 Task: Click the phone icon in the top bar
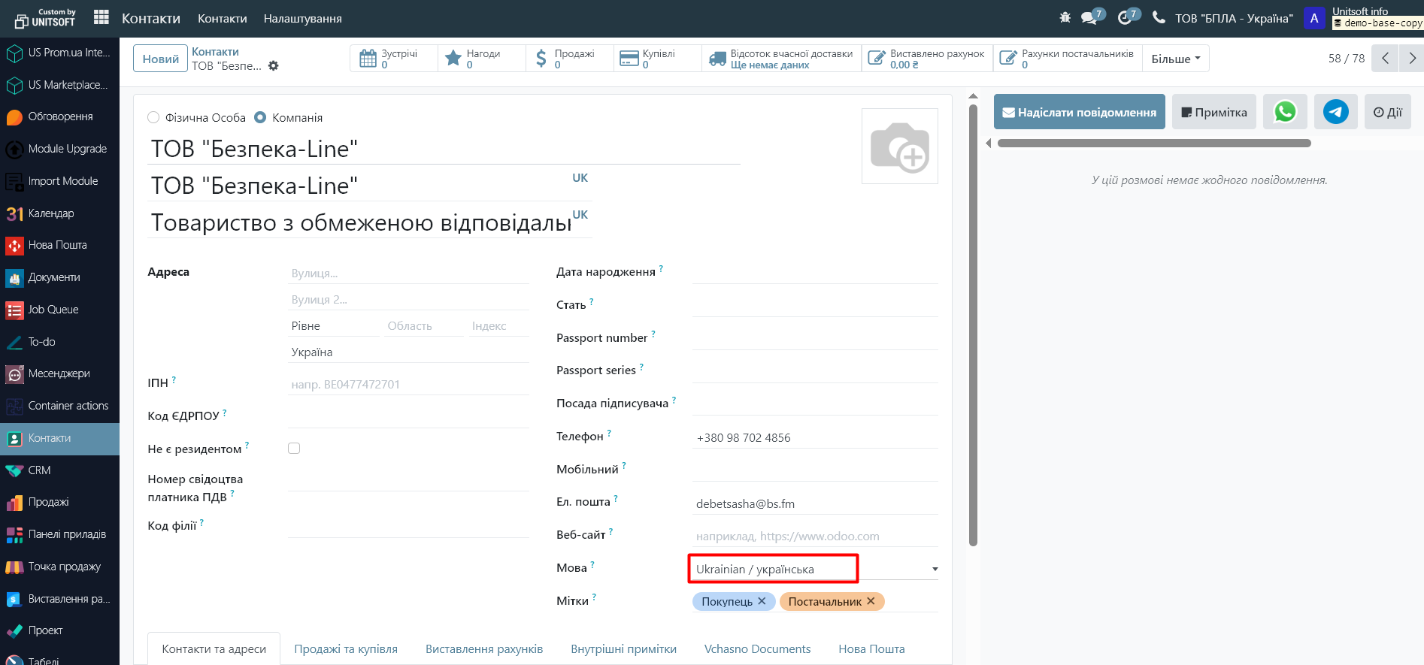[1159, 17]
